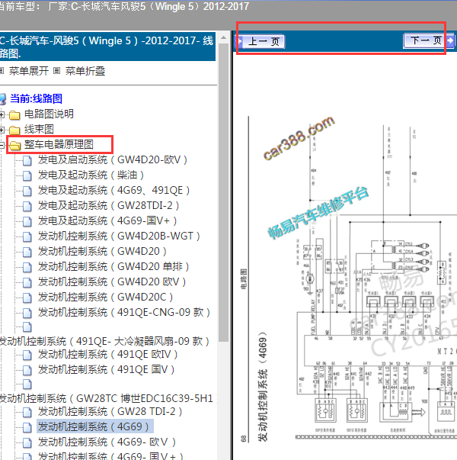Click document icon above 491QE- 大冷凝器风扇 entry
Viewport: 457px width, 460px height.
[27, 327]
